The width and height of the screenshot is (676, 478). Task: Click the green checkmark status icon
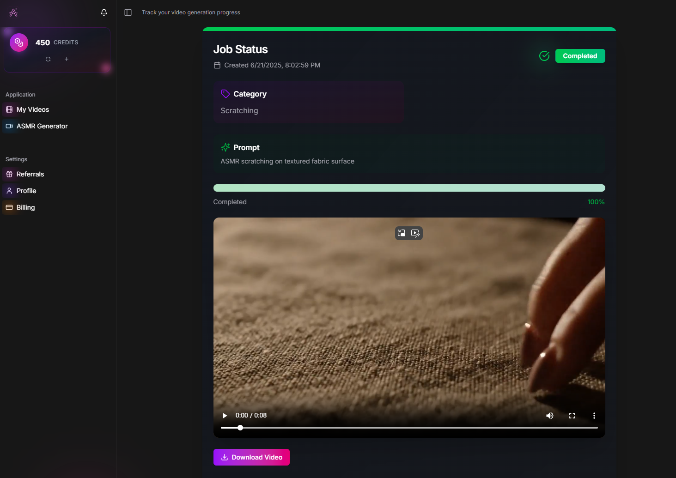point(544,56)
